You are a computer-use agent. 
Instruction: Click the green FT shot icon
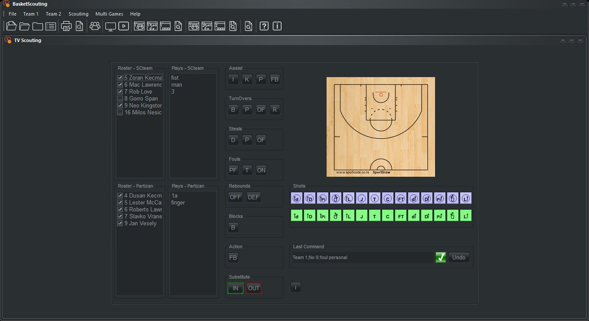pyautogui.click(x=401, y=216)
